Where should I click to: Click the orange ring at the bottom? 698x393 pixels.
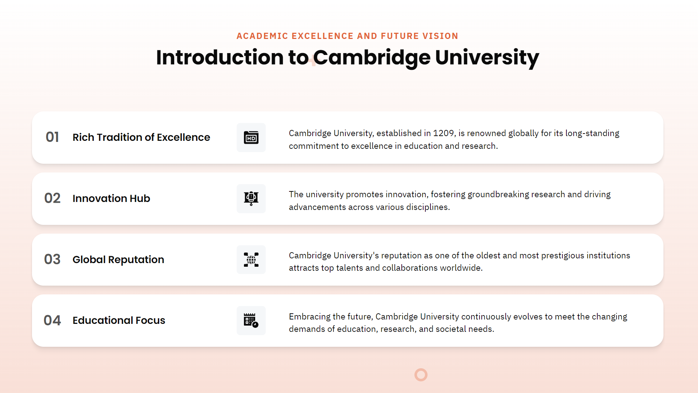421,375
